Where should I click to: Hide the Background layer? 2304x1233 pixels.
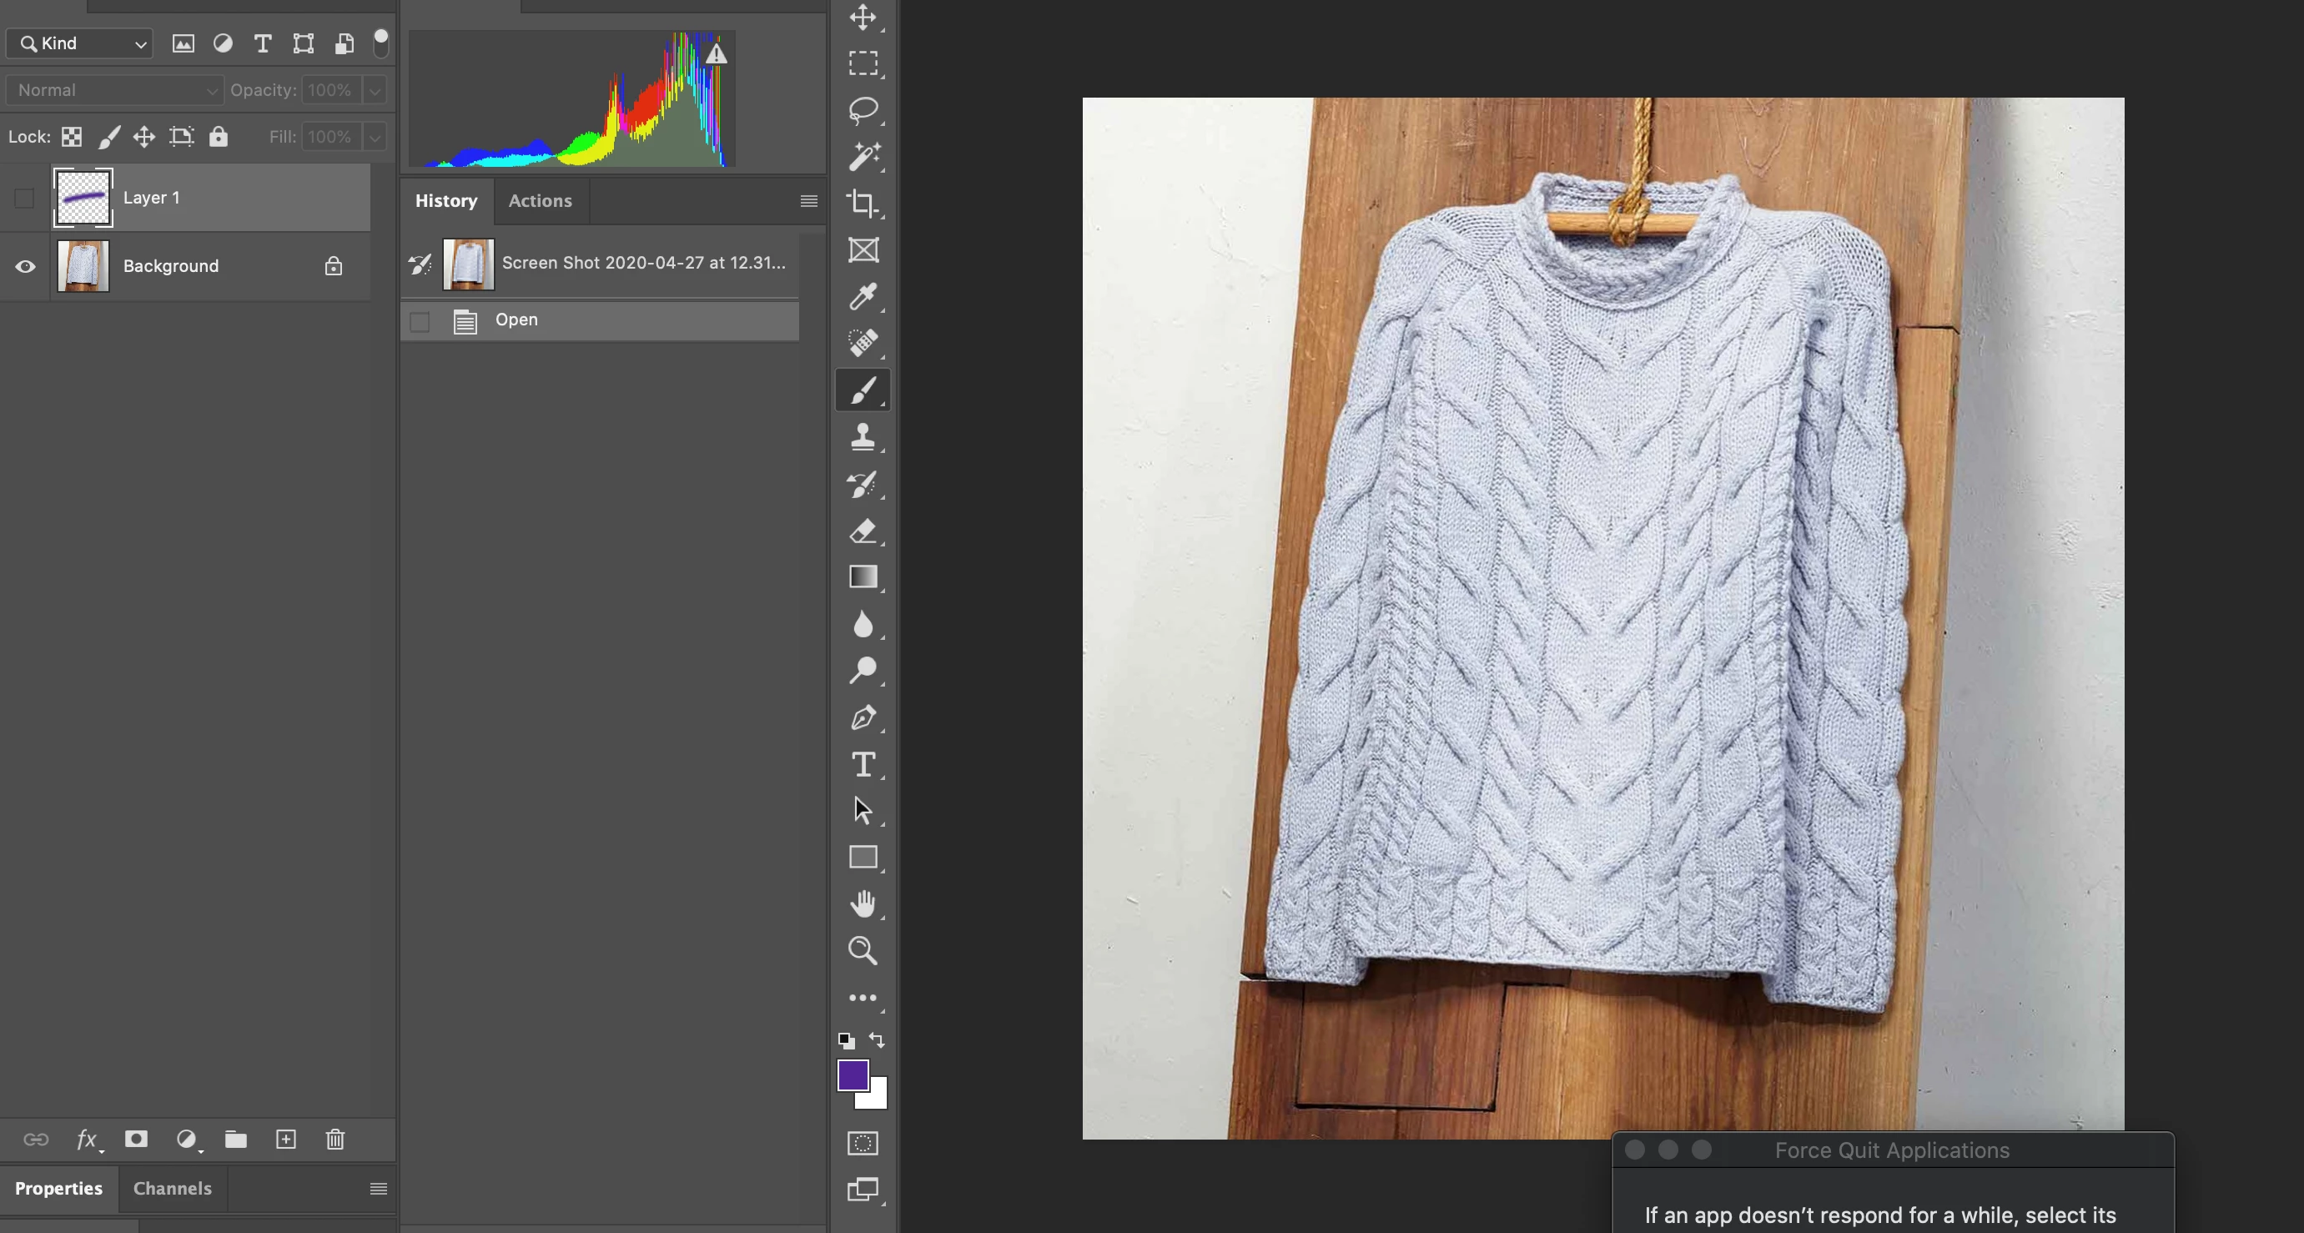25,267
